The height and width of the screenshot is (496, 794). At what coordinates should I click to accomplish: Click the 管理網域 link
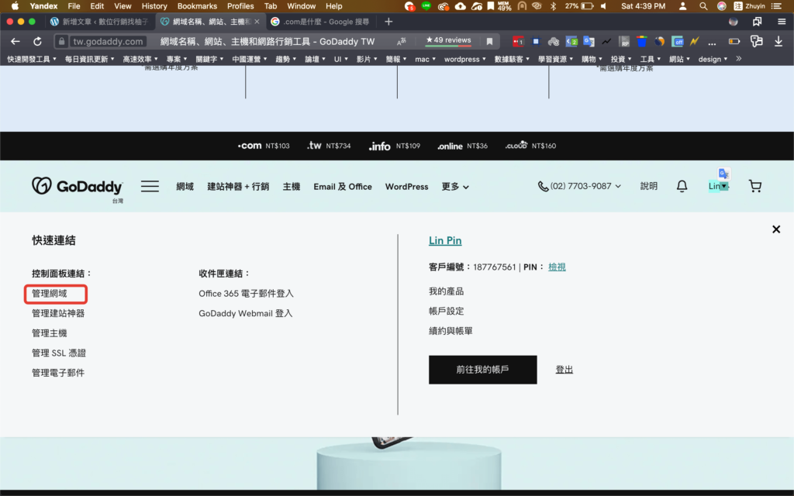50,294
